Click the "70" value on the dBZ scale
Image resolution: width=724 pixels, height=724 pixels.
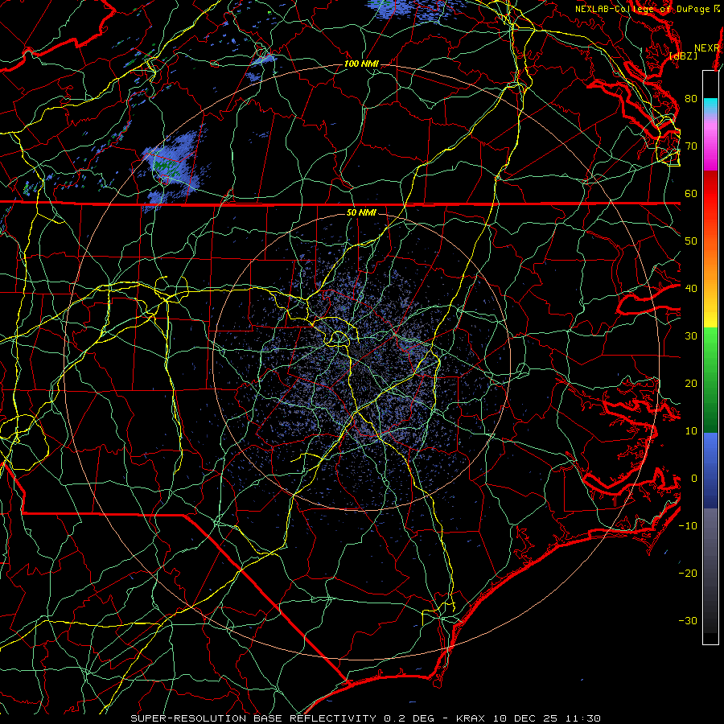click(x=691, y=146)
